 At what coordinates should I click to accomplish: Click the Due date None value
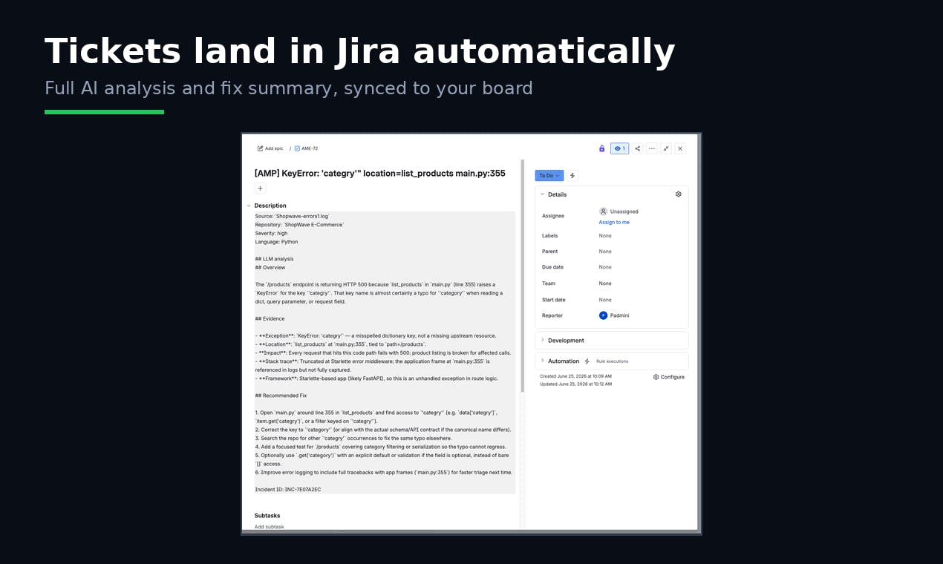click(605, 267)
